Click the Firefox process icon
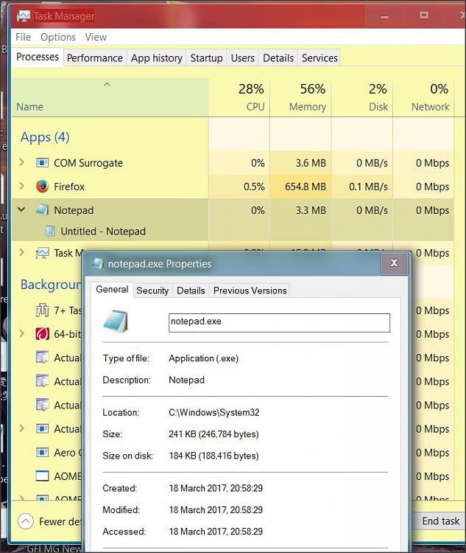 point(42,187)
